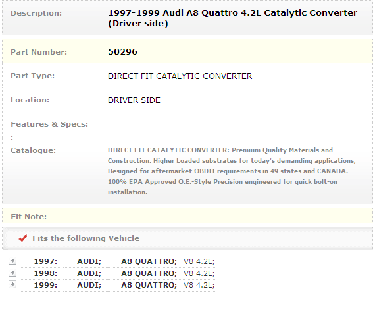
Task: Click the DIRECT FIT CATALYTIC CONVERTER part type
Action: coord(180,76)
